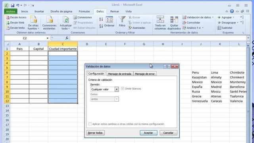Toggle the Omitir blancos checkbox
The image size is (254, 143).
tap(123, 89)
